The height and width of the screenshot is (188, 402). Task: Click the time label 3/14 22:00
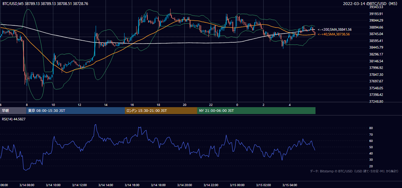211,185
